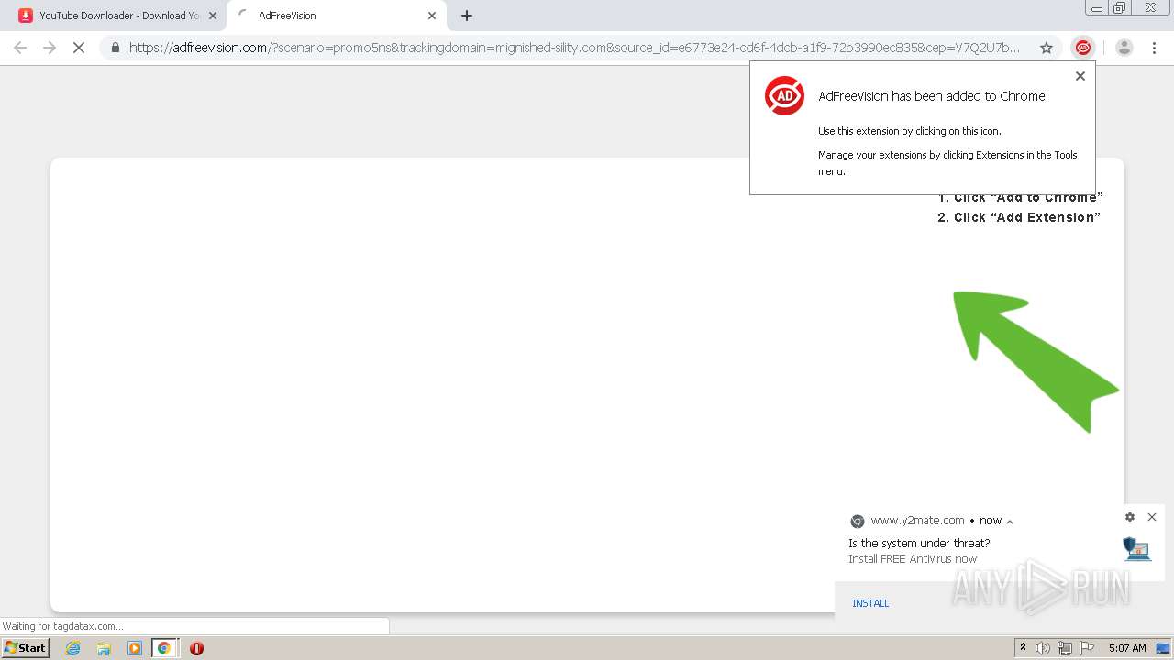Close the AdFreeVision tab
Screen dimensions: 1174x660
click(432, 16)
